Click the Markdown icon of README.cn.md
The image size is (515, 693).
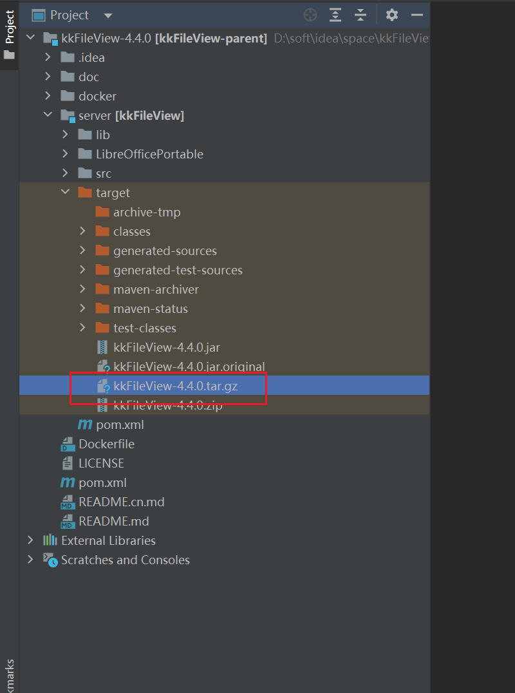coord(68,502)
